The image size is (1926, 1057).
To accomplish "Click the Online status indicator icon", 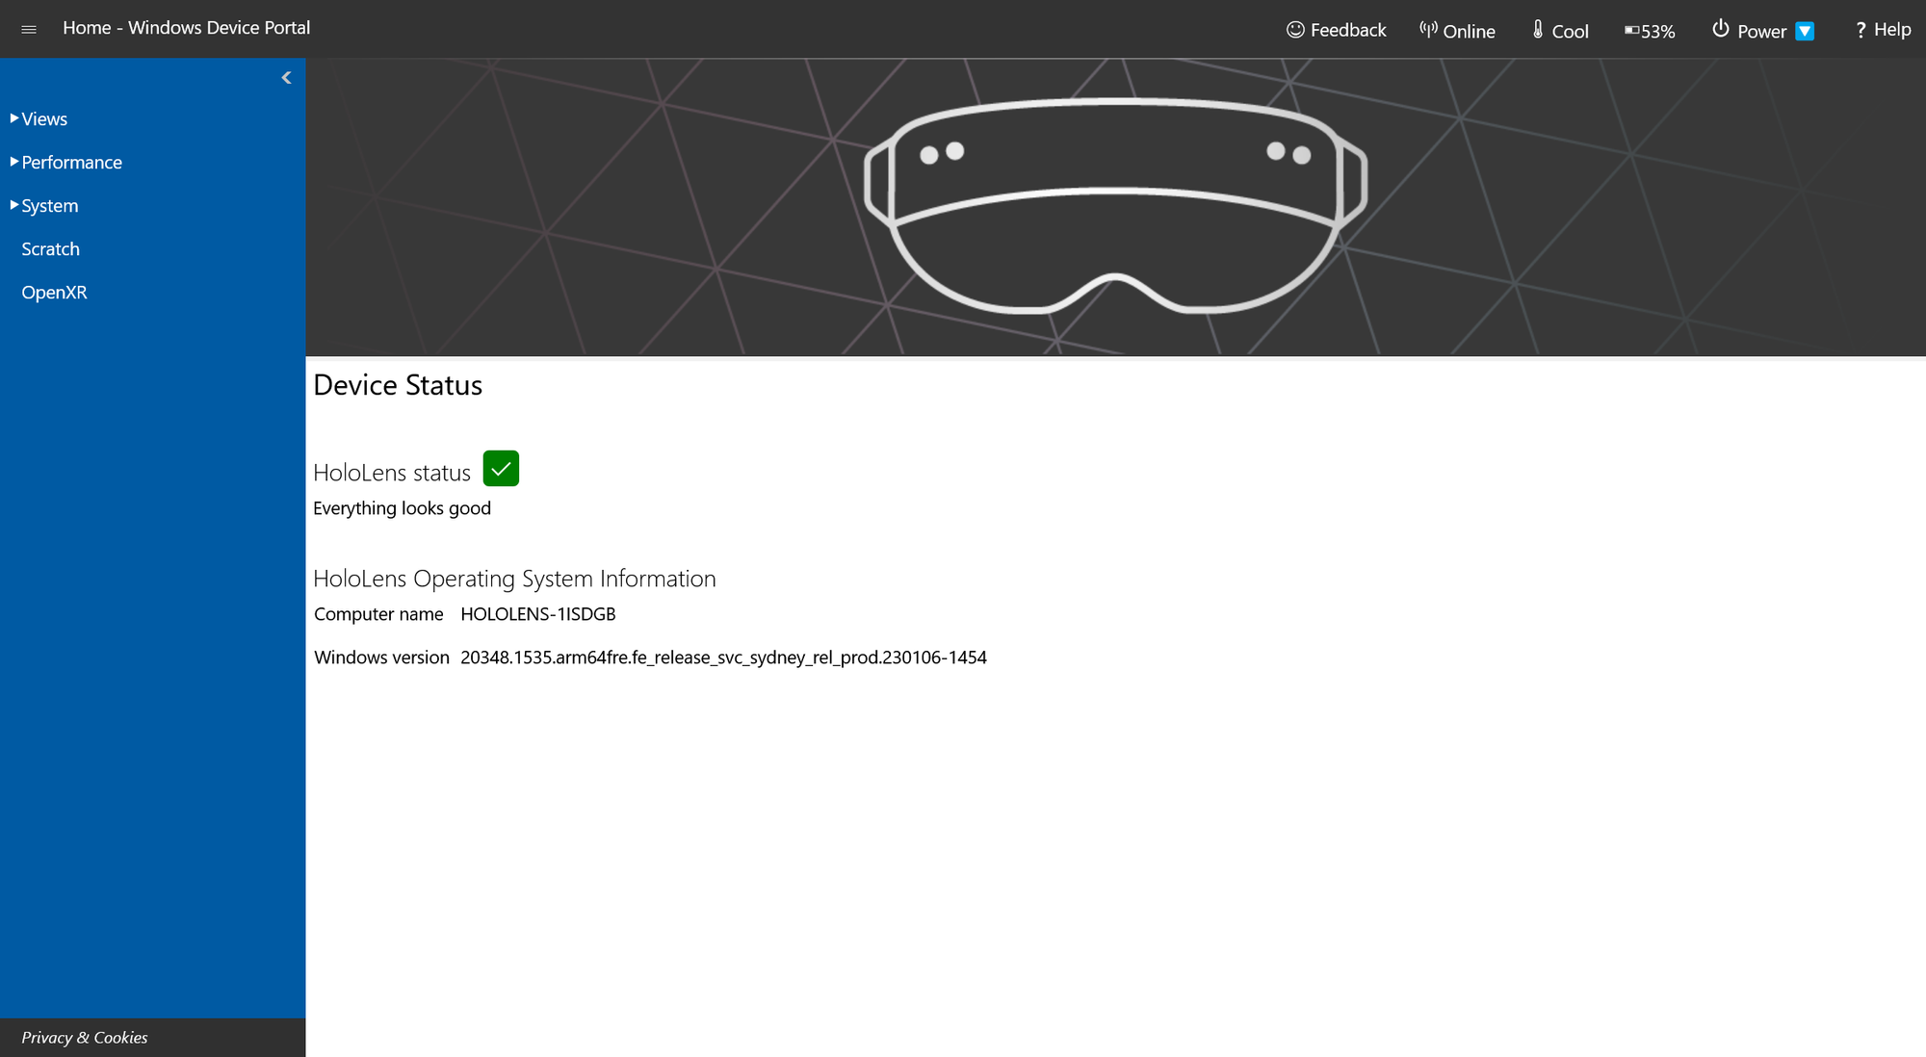I will pyautogui.click(x=1428, y=27).
